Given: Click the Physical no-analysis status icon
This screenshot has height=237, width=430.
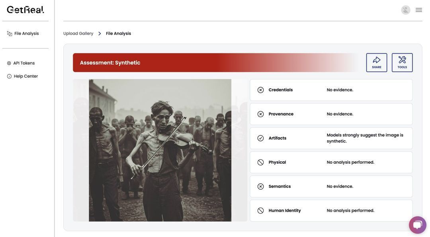Looking at the screenshot, I should [x=260, y=163].
